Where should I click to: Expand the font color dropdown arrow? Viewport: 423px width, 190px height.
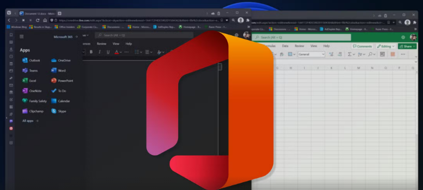121,52
